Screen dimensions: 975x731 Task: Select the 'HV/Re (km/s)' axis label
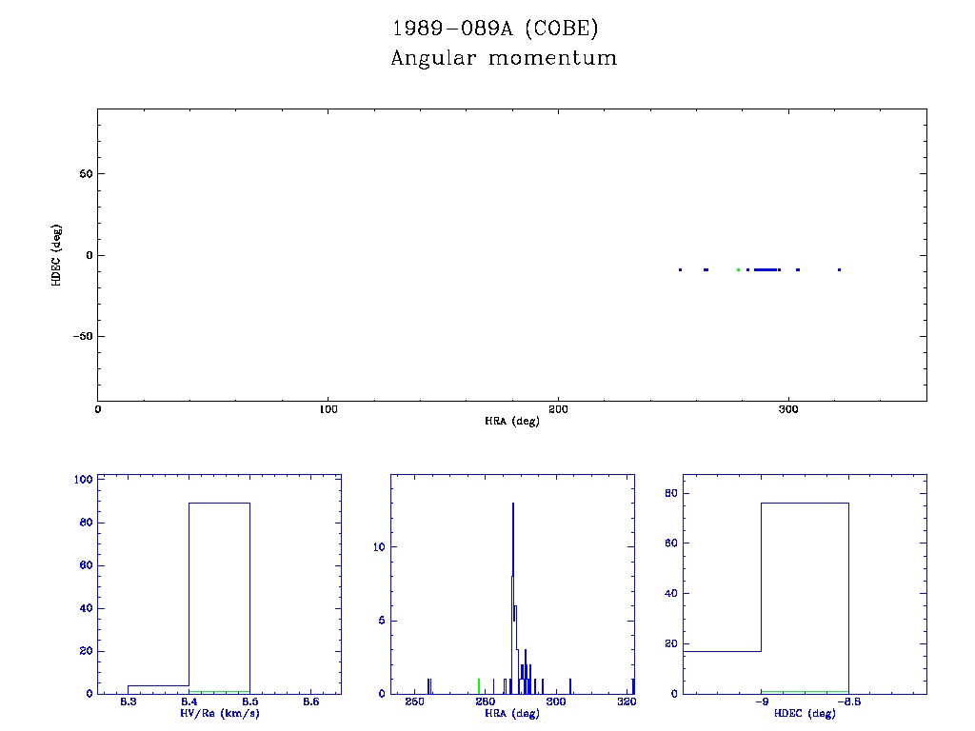pos(220,713)
